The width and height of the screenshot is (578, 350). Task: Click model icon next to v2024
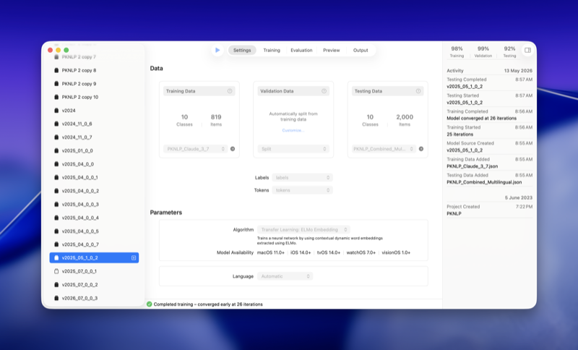(56, 110)
